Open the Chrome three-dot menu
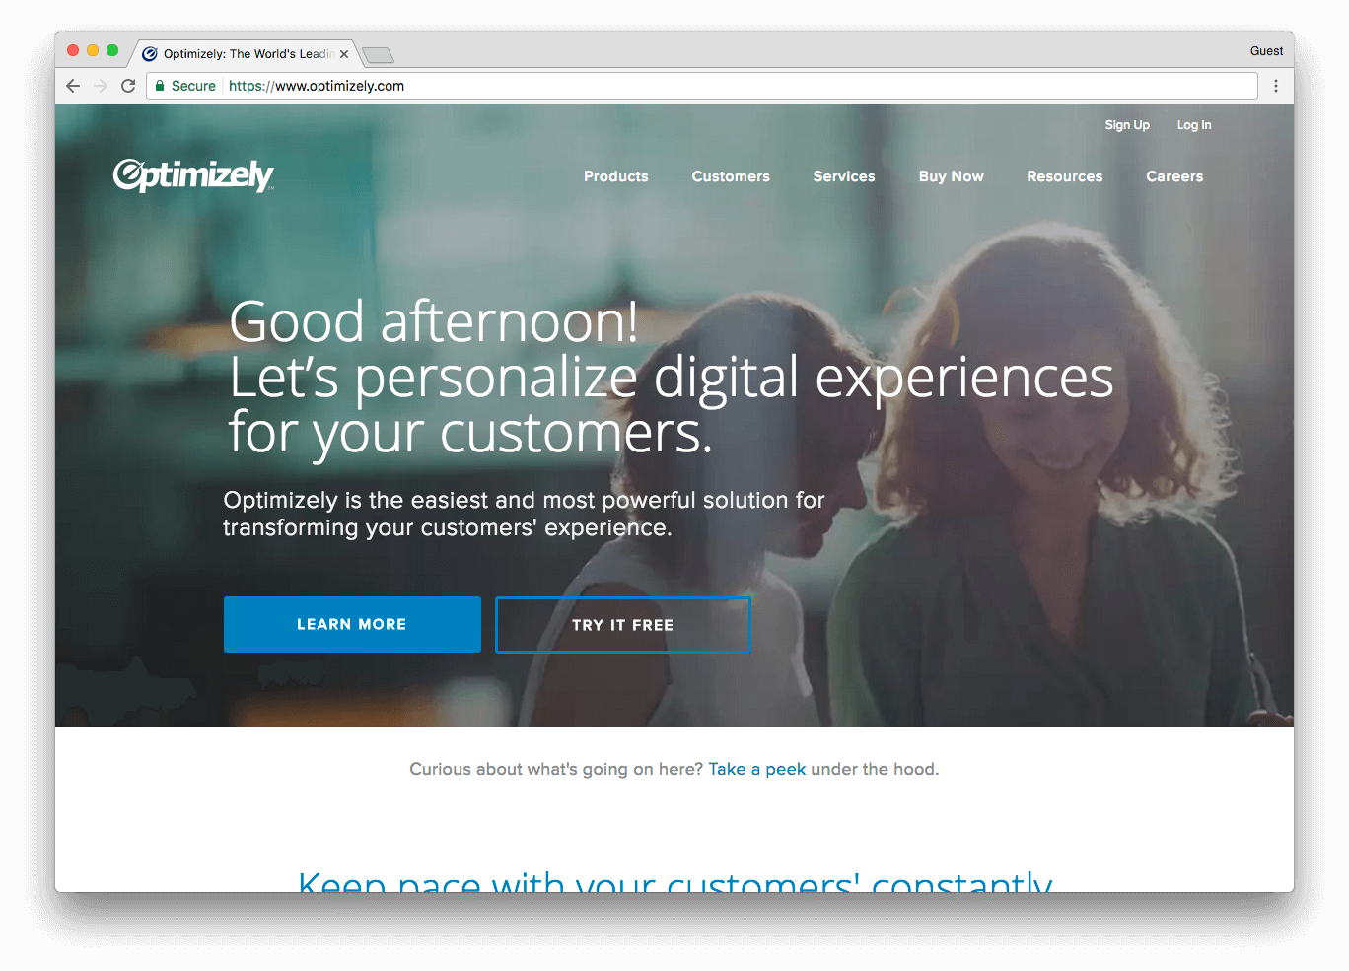The width and height of the screenshot is (1349, 971). coord(1276,86)
